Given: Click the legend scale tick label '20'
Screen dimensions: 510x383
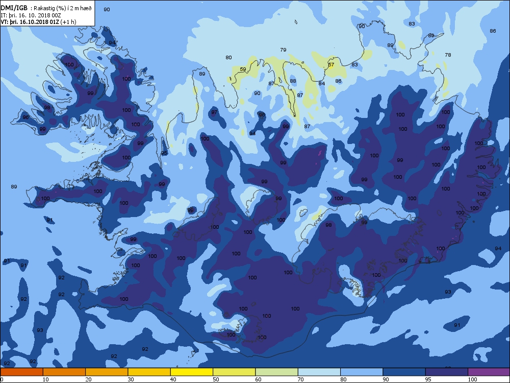Looking at the screenshot, I should pyautogui.click(x=88, y=379).
